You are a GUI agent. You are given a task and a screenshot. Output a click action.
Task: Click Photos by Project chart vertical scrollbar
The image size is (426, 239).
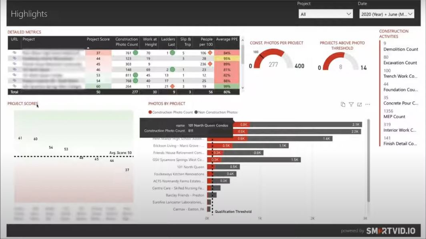[x=368, y=160]
